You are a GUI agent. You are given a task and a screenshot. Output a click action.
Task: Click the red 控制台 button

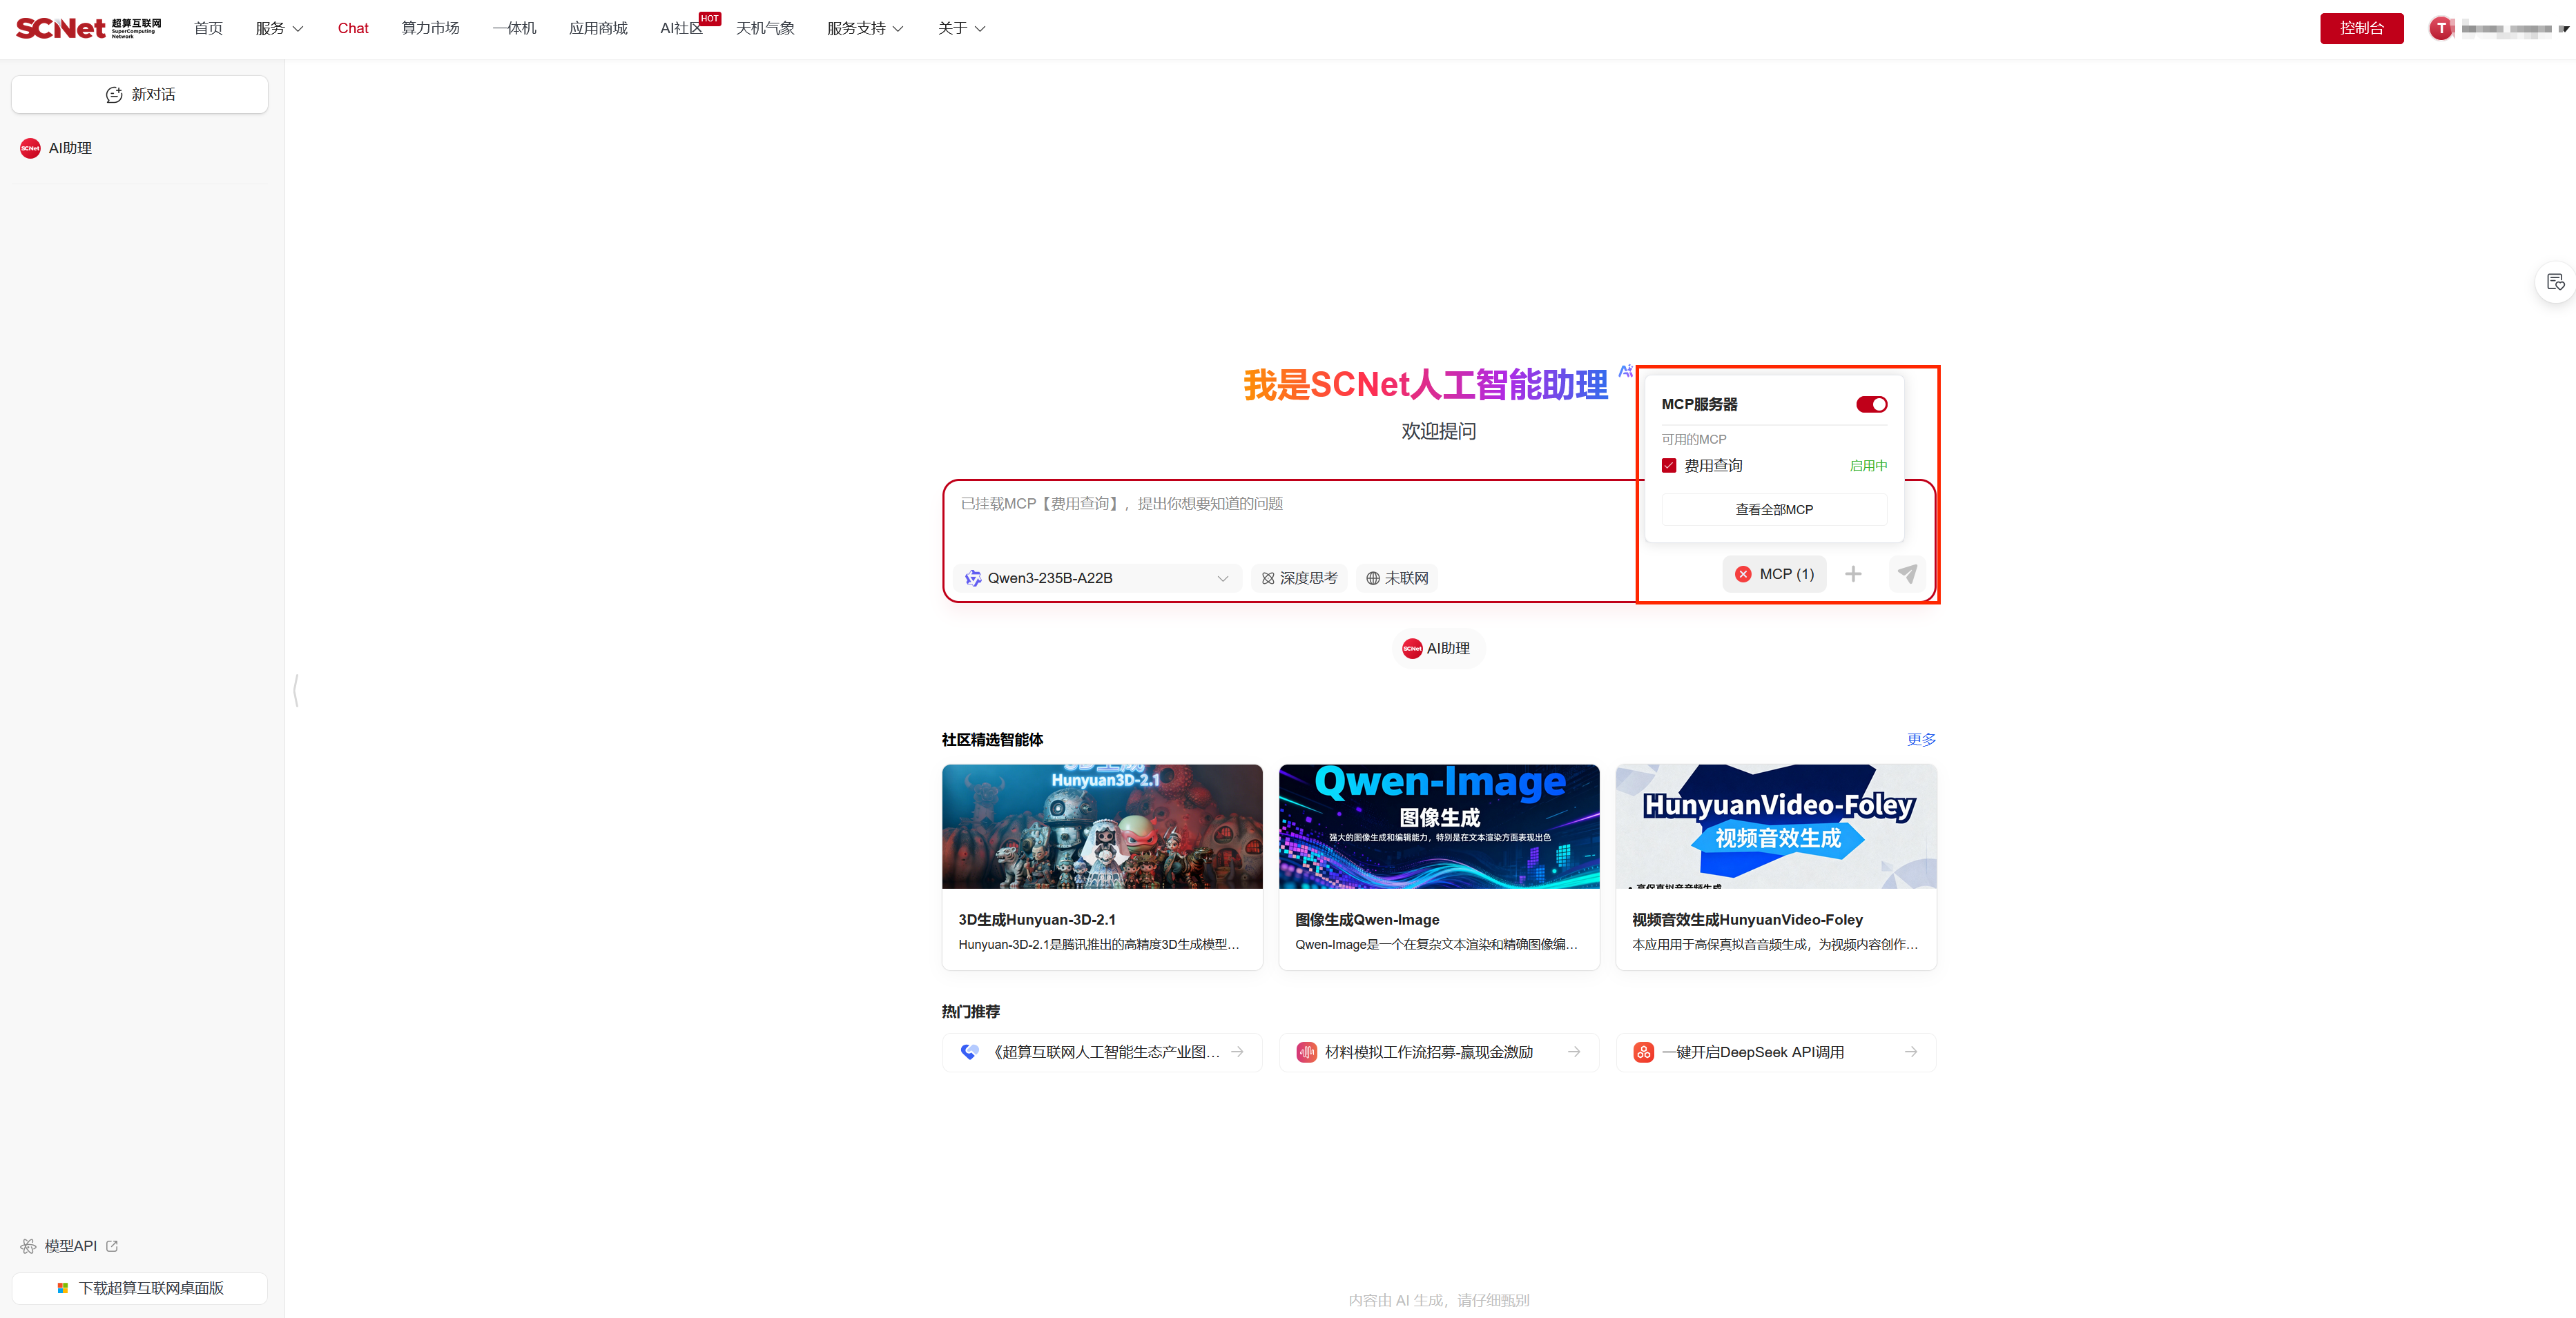click(2361, 28)
